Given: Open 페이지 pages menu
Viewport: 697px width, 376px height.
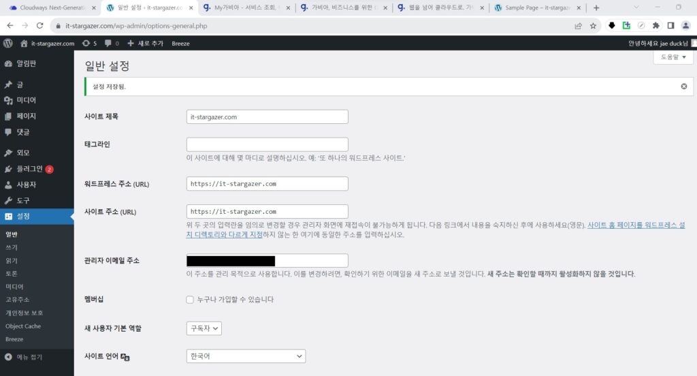Looking at the screenshot, I should click(37, 116).
